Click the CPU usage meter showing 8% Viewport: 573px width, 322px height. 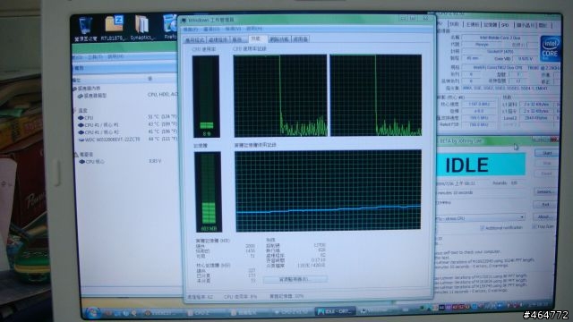tap(206, 97)
